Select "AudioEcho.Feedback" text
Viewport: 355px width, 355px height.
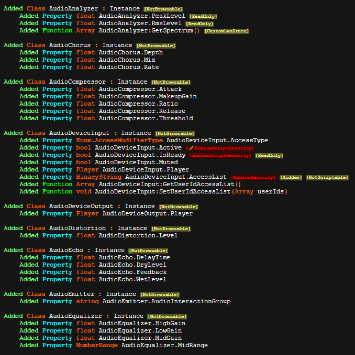click(x=132, y=272)
